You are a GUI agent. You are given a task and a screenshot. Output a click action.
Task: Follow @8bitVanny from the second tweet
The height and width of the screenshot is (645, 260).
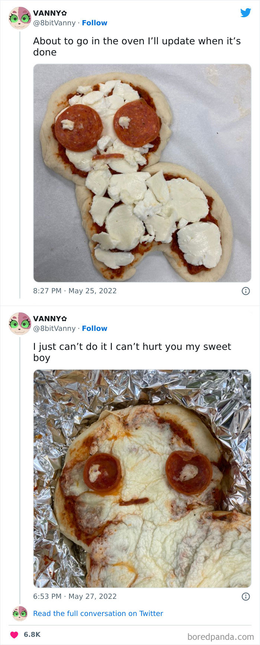point(94,328)
